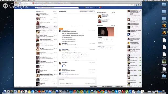Open the Bookmarks menu in menu bar
168x94 pixels.
click(24, 1)
